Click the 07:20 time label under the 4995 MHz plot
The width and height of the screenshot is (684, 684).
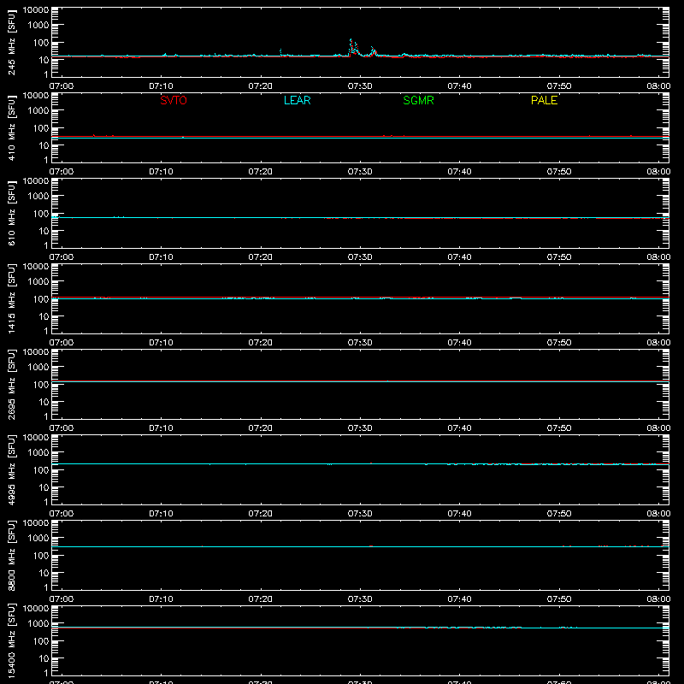tap(261, 514)
